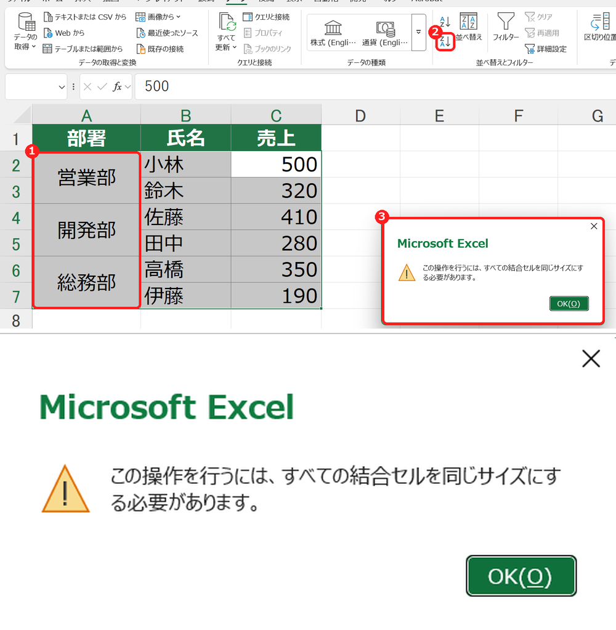Select cell containing 伊藤
Viewport: 616px width, 630px height.
185,295
